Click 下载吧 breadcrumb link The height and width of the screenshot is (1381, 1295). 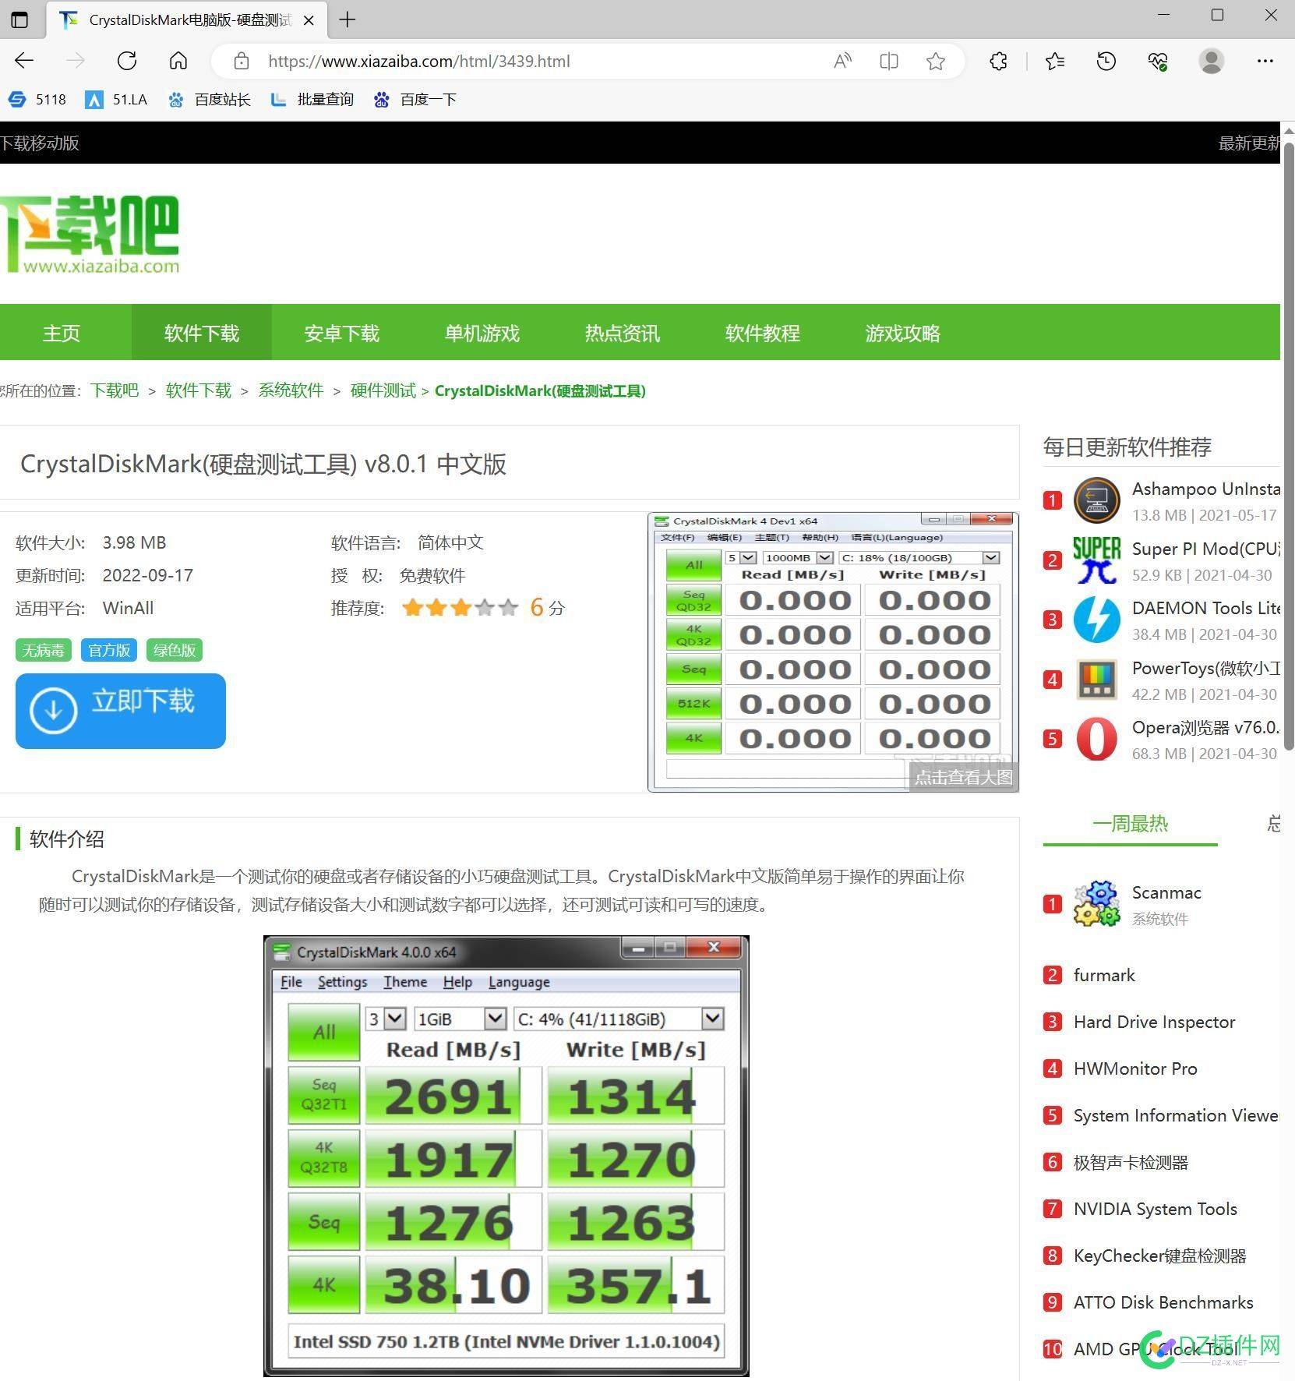coord(115,390)
